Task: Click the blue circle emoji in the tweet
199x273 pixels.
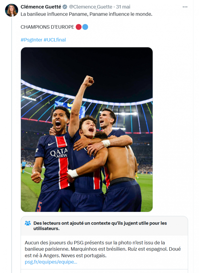Action: [84, 26]
